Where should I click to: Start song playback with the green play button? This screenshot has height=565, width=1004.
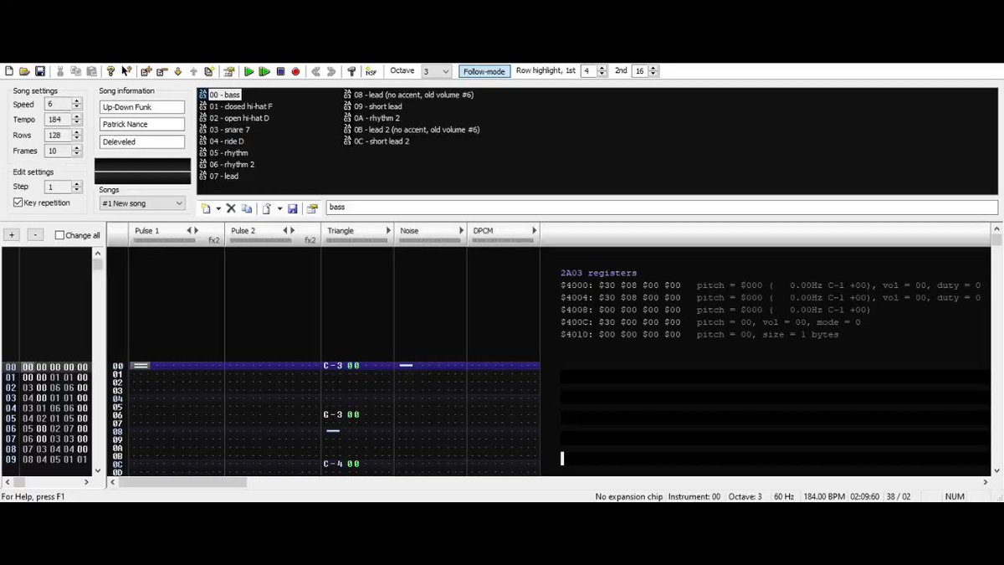click(x=248, y=72)
